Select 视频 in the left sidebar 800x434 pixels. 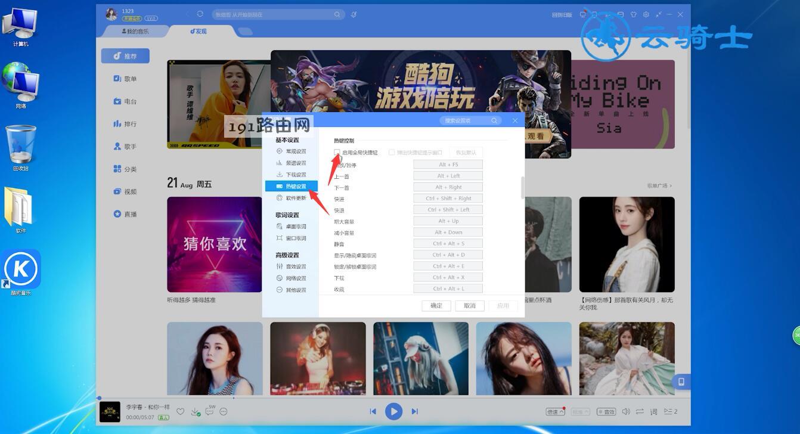point(125,192)
